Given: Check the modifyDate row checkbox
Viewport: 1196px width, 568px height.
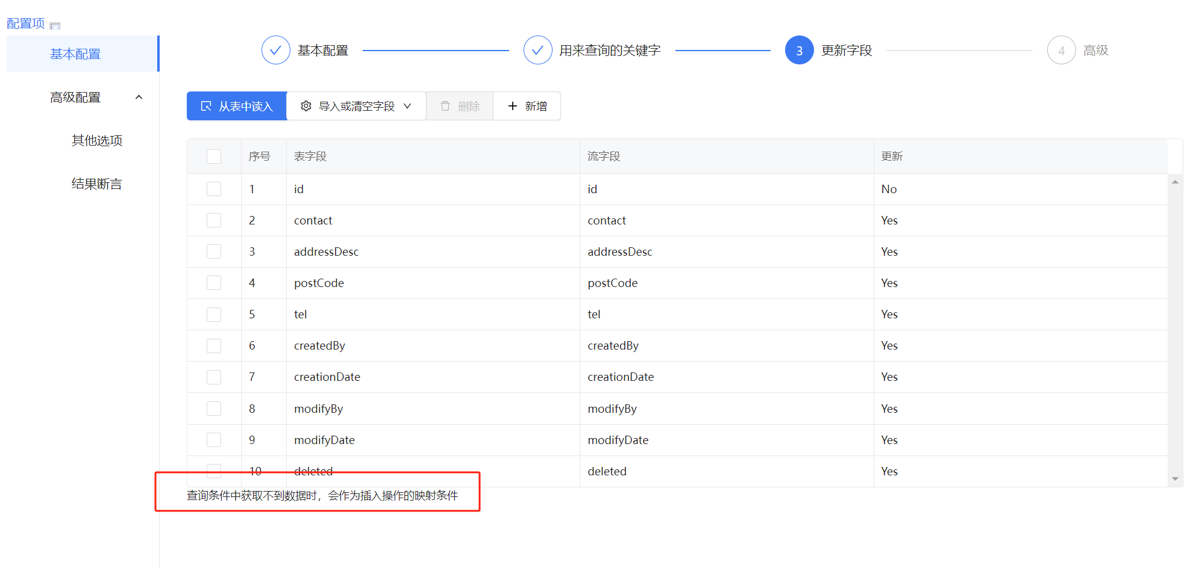Looking at the screenshot, I should 214,440.
